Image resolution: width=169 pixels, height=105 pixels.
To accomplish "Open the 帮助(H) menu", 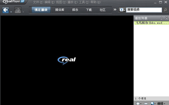I will click(x=96, y=2).
